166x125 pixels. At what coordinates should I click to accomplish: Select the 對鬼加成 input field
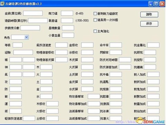153,89
